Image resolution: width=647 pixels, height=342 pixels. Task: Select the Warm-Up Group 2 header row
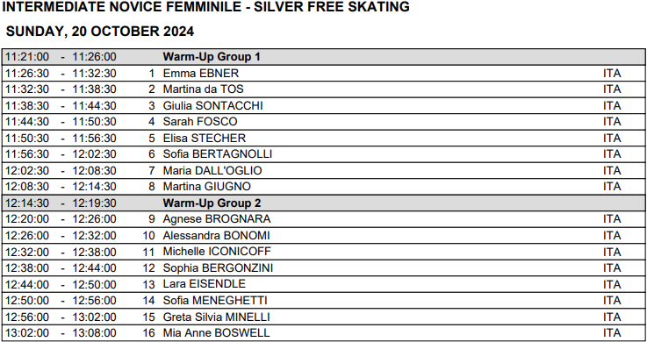[323, 203]
